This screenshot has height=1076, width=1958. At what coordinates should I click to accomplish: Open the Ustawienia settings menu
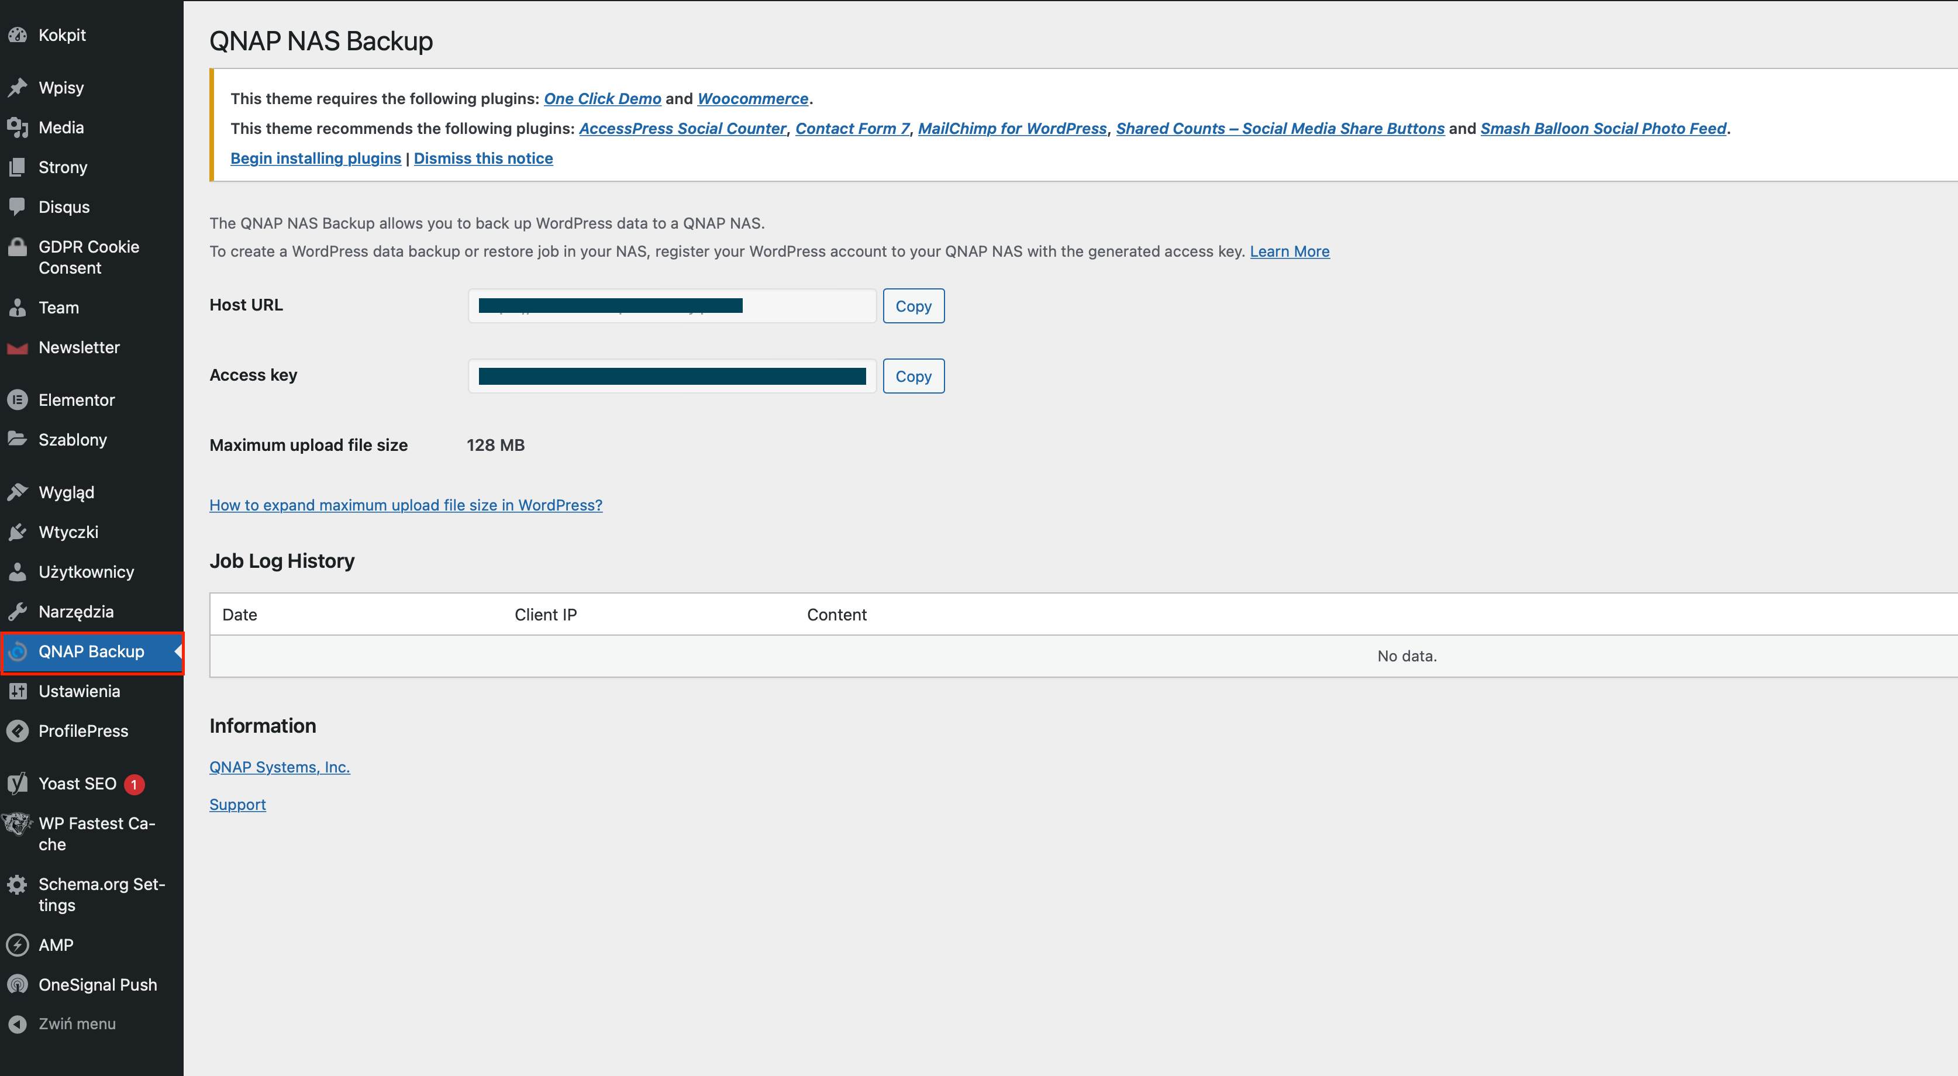tap(79, 691)
